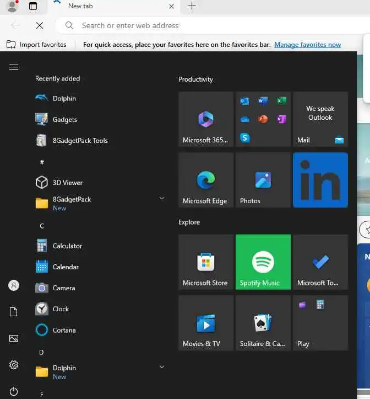Viewport: 370px width, 399px height.
Task: Click the Power button in Start
Action: coord(14,391)
